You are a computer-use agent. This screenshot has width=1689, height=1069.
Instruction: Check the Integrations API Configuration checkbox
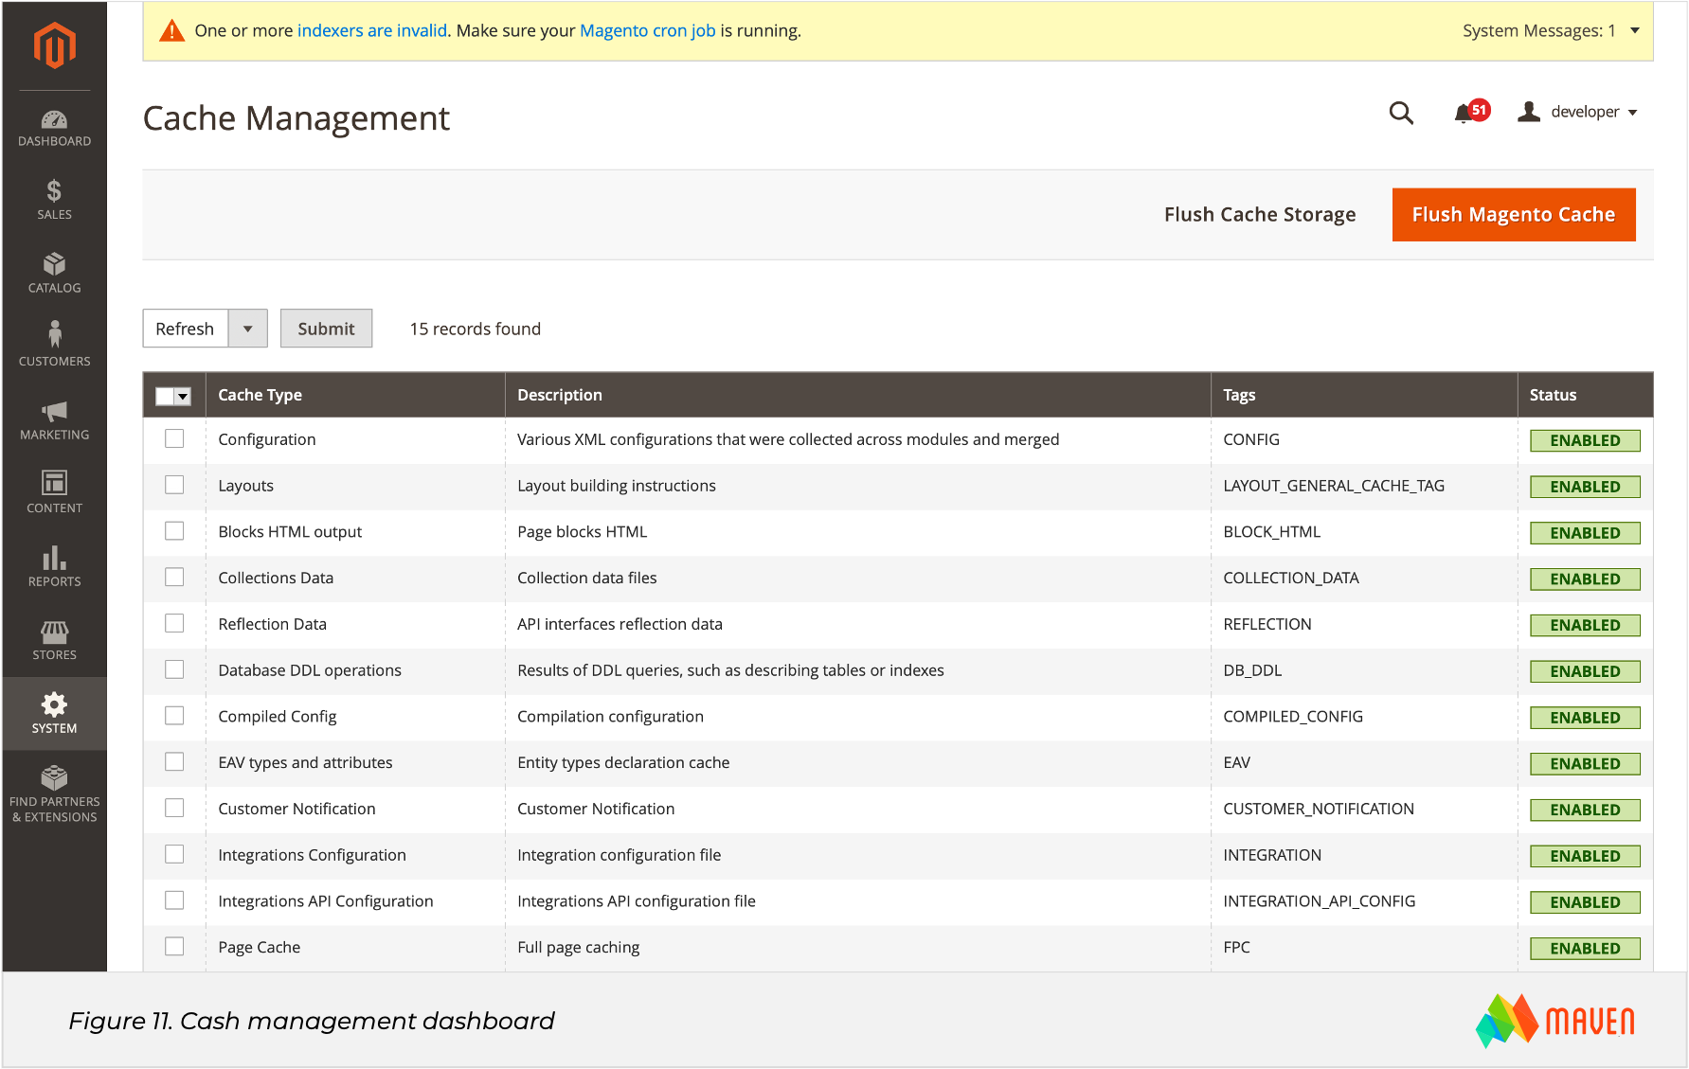click(x=174, y=900)
